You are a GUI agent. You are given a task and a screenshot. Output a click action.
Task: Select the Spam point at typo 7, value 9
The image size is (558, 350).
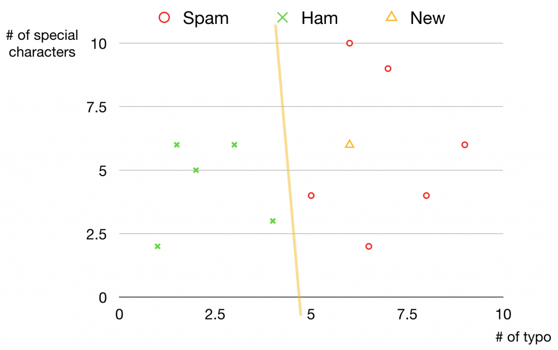[x=388, y=69]
